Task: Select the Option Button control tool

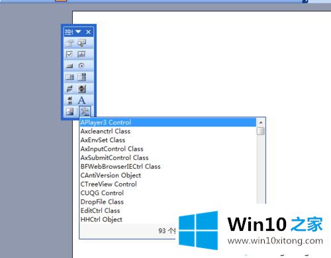Action: pyautogui.click(x=81, y=66)
